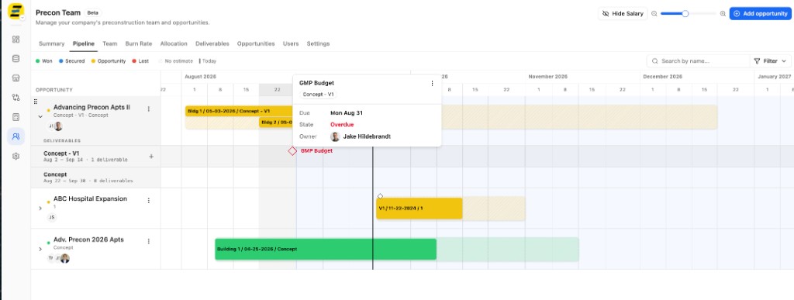794x300 pixels.
Task: Collapse Advancing Precon Apts II row
Action: tap(40, 116)
